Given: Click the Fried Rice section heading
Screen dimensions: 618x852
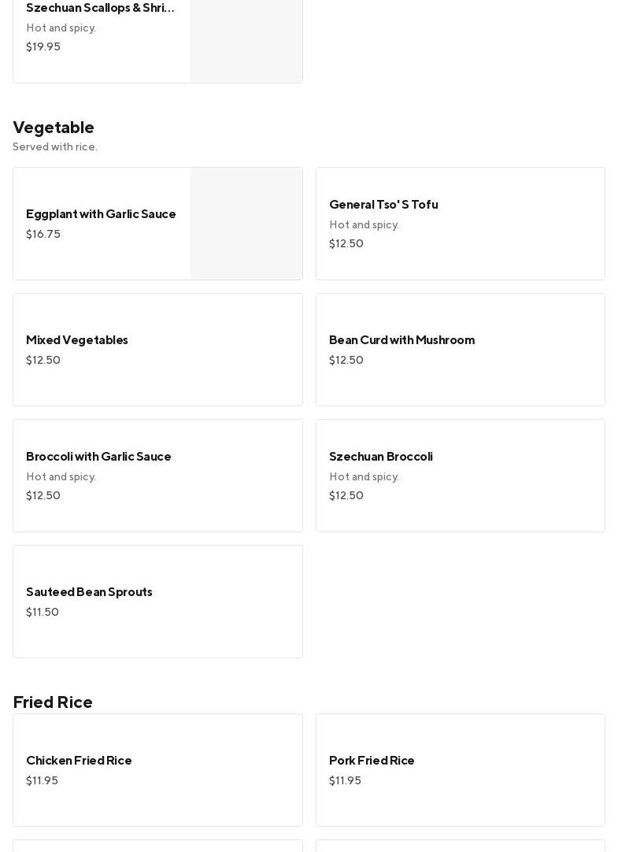Looking at the screenshot, I should tap(53, 702).
